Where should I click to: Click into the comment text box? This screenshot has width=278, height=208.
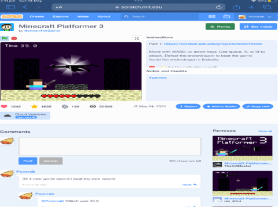[x=110, y=146]
